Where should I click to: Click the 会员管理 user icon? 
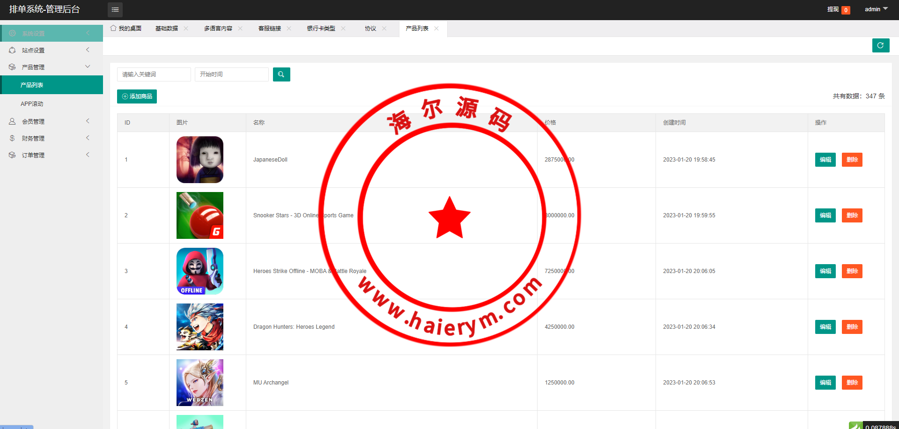(x=12, y=121)
